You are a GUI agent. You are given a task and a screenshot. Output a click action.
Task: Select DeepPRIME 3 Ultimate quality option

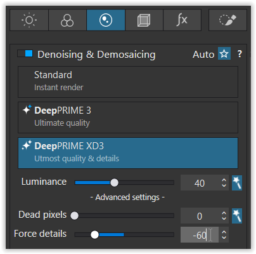[x=128, y=117]
